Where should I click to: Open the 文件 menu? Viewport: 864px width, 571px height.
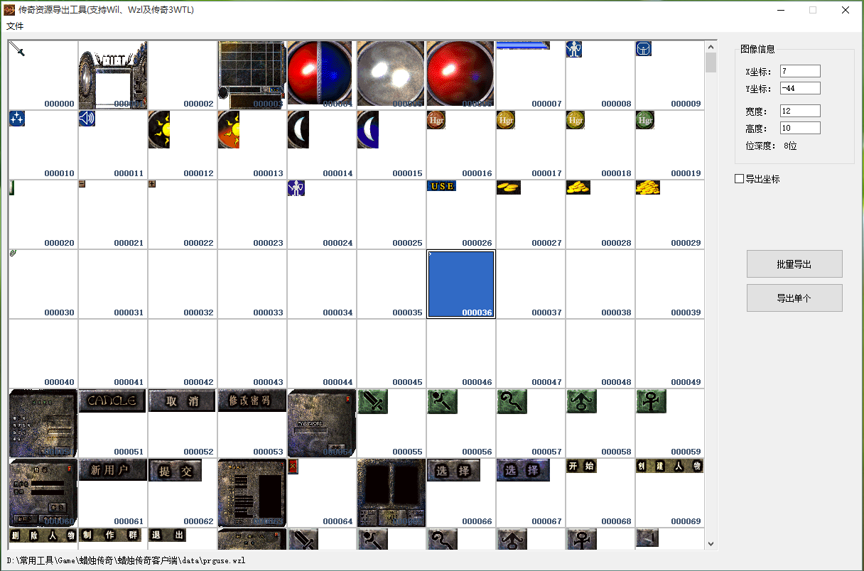click(x=15, y=26)
